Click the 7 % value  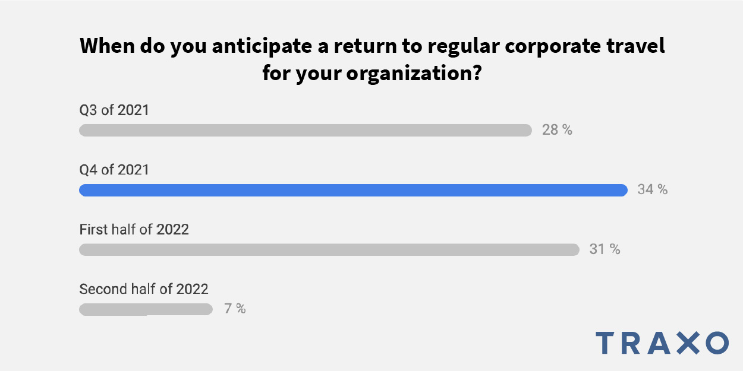235,309
